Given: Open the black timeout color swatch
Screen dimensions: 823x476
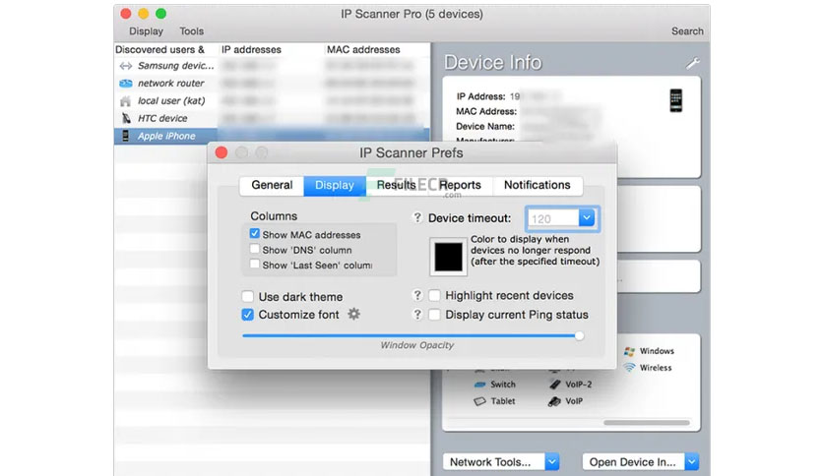Looking at the screenshot, I should point(448,257).
